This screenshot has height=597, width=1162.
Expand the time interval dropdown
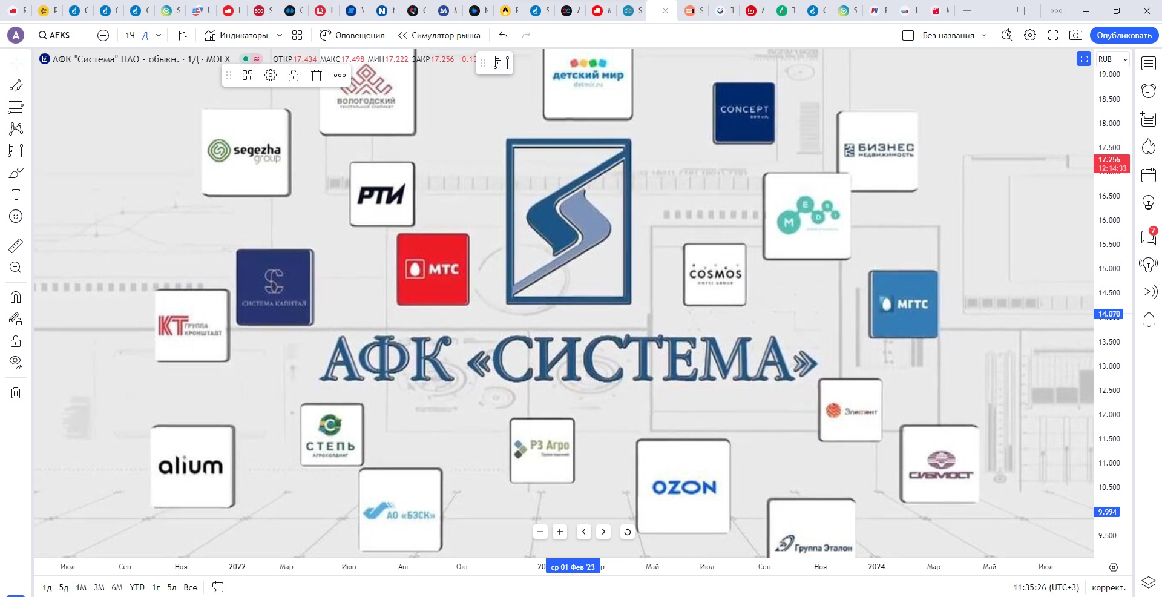(159, 35)
